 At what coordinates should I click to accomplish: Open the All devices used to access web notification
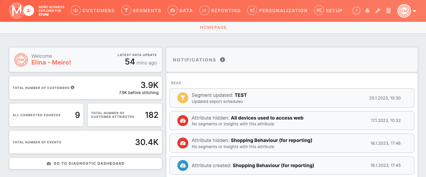pos(292,121)
